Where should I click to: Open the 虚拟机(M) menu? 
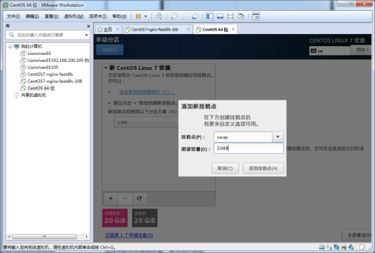click(x=74, y=16)
